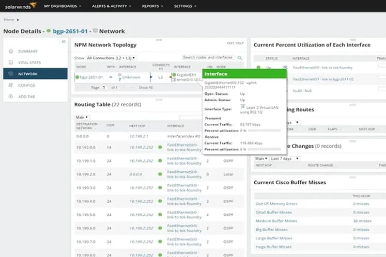Click green status dot in 10.199.6.0 row
Image resolution: width=386 pixels, height=257 pixels.
[160, 228]
